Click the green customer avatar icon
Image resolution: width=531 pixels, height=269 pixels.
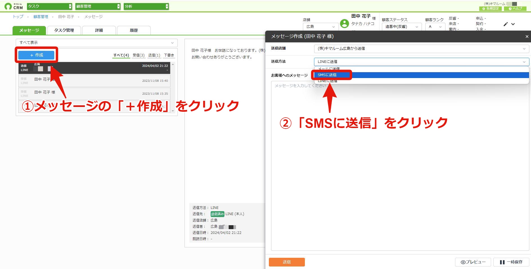click(344, 24)
